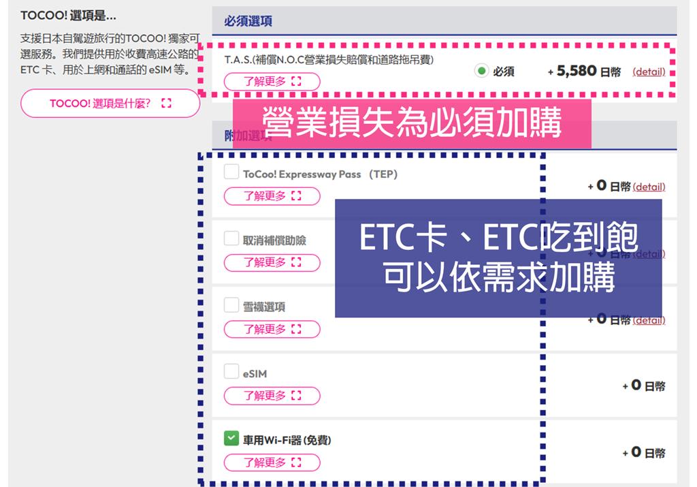Viewport: 697px width, 487px height.
Task: Click the '+ 0 日幣' price in the 車用Wi-Fi器 row
Action: click(644, 452)
